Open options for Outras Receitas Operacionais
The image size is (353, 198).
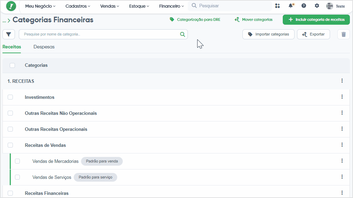pyautogui.click(x=342, y=129)
